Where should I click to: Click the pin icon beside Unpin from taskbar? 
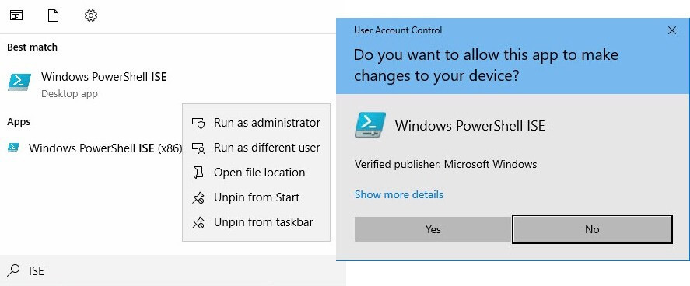click(x=198, y=223)
